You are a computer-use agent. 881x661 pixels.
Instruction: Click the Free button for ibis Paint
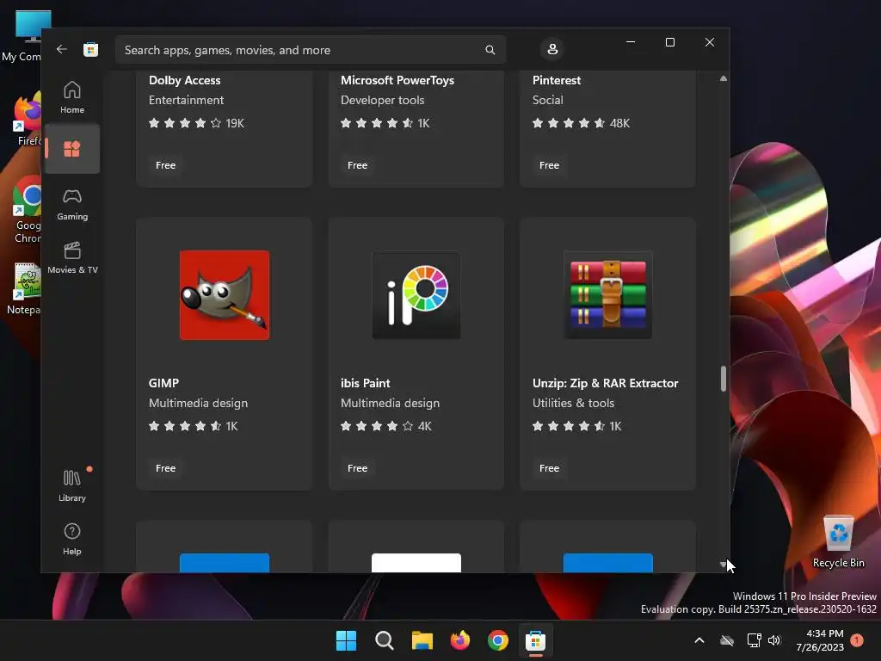point(357,468)
